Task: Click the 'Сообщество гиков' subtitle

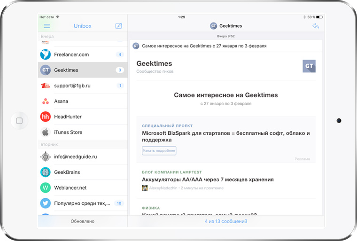Action: point(155,71)
